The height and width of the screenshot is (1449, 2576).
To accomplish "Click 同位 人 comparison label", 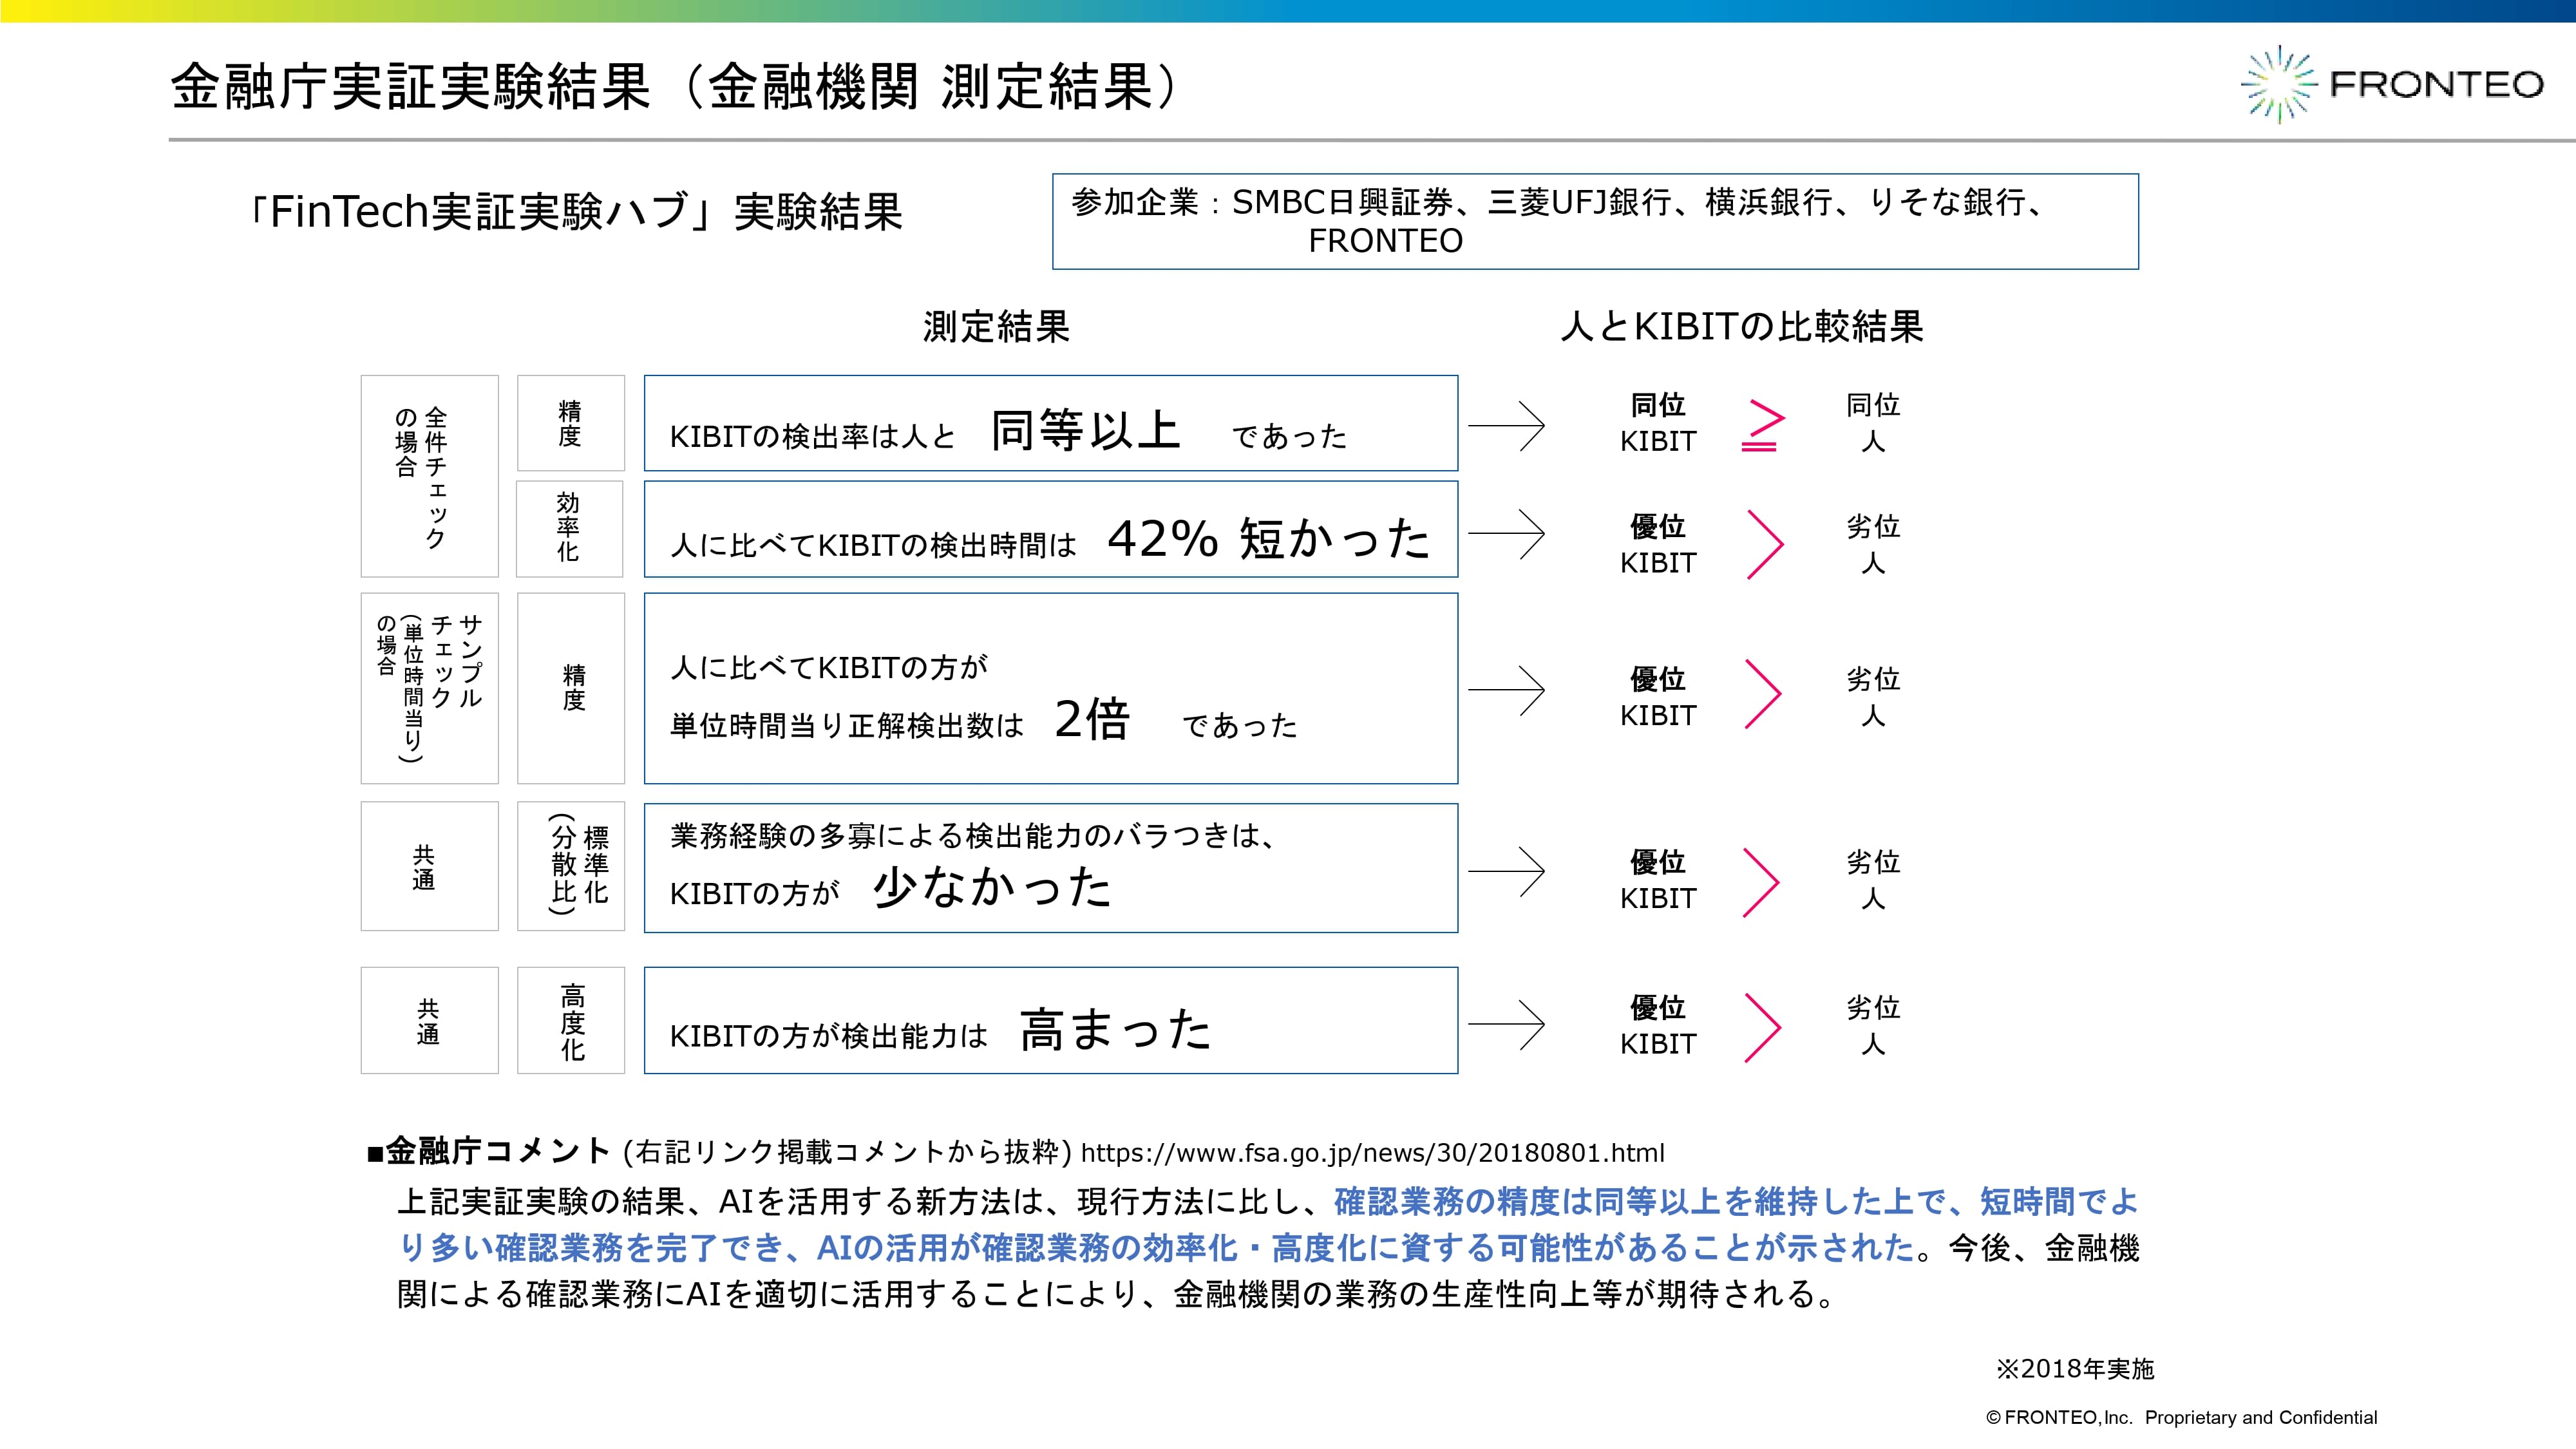I will click(1873, 423).
